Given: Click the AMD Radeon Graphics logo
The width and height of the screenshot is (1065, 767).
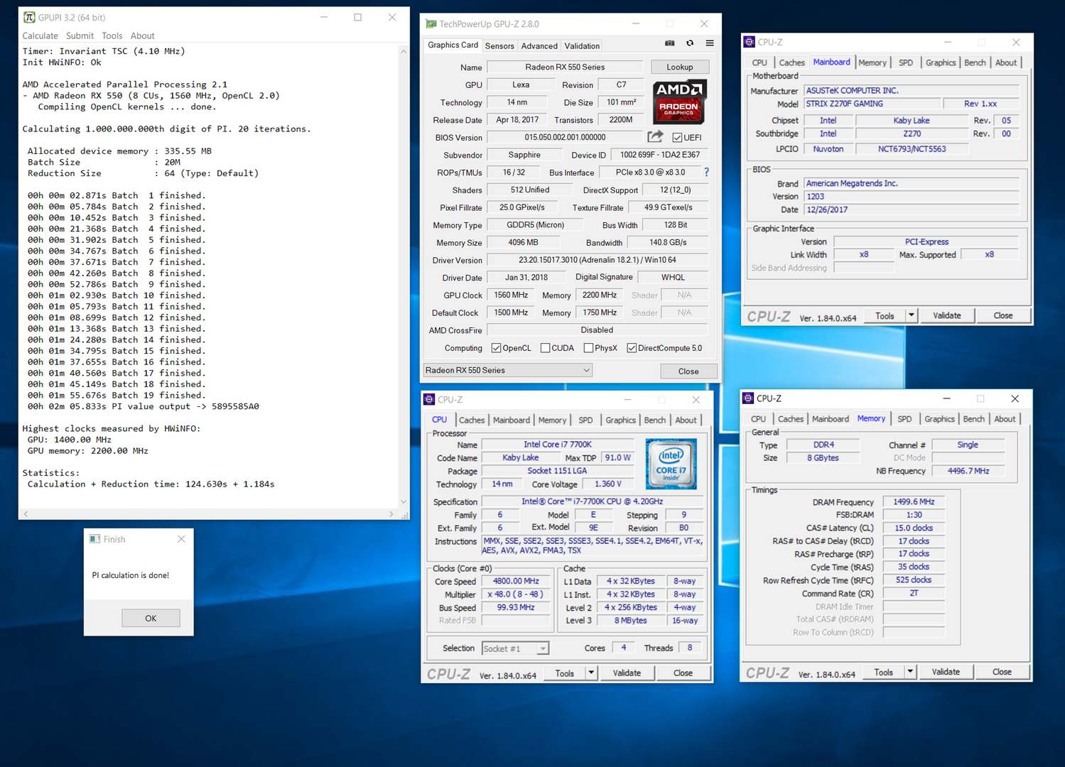Looking at the screenshot, I should (x=679, y=102).
